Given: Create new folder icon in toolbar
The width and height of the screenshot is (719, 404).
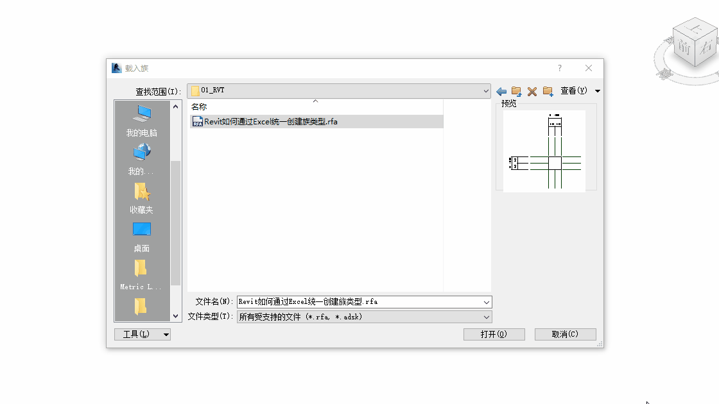Looking at the screenshot, I should click(x=548, y=91).
